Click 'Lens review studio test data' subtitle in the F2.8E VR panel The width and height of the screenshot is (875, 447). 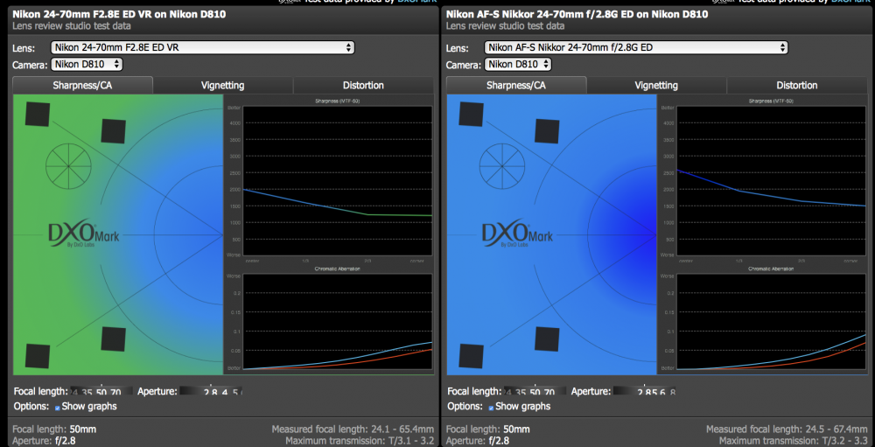[x=72, y=25]
